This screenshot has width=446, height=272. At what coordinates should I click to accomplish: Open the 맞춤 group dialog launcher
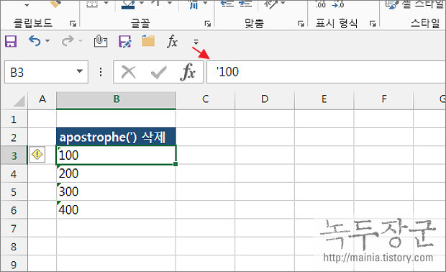[x=301, y=24]
